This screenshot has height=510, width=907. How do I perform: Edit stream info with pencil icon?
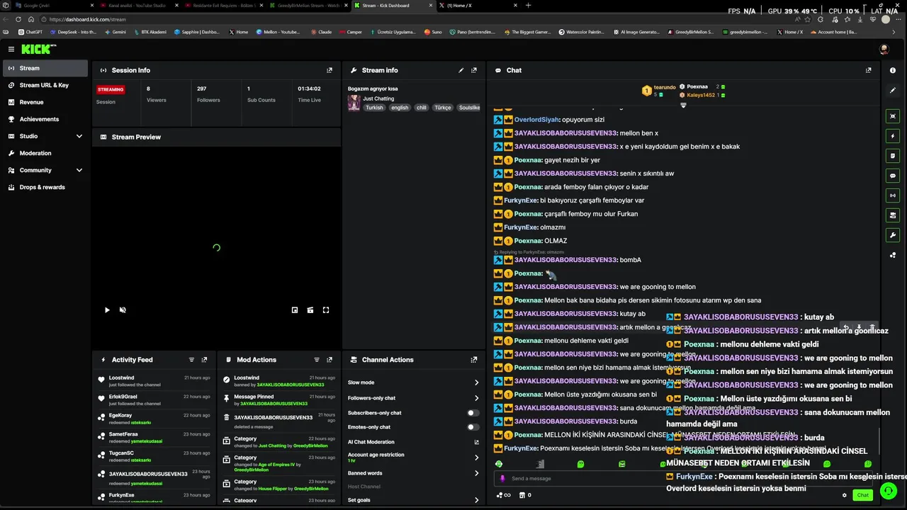[x=461, y=70]
